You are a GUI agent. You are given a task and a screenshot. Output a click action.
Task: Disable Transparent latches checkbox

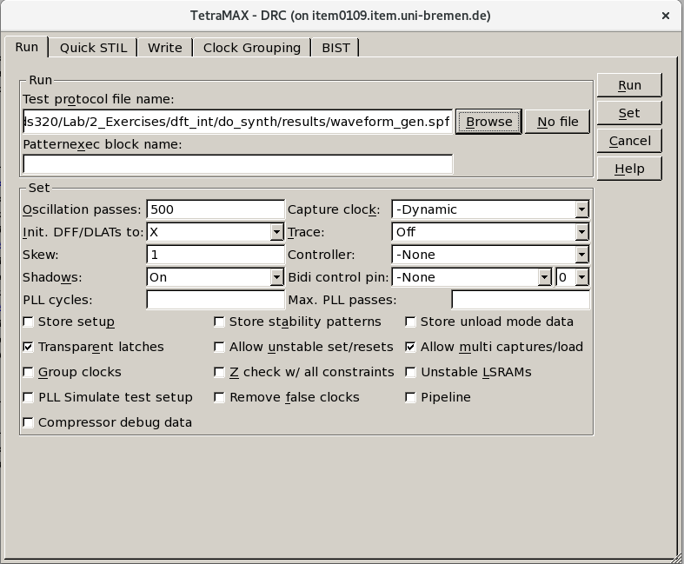pyautogui.click(x=29, y=348)
